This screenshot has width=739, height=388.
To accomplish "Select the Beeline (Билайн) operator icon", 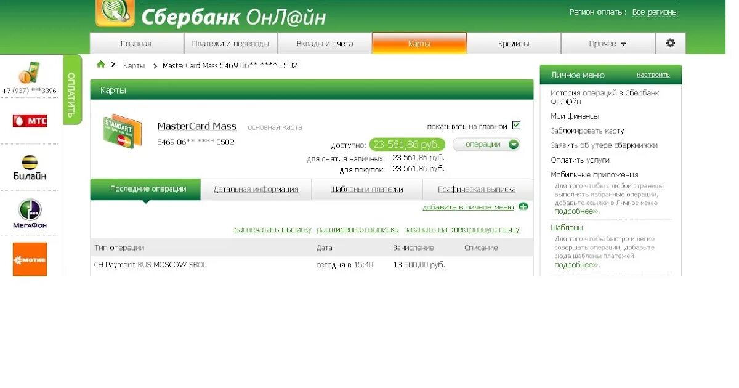I will [30, 168].
